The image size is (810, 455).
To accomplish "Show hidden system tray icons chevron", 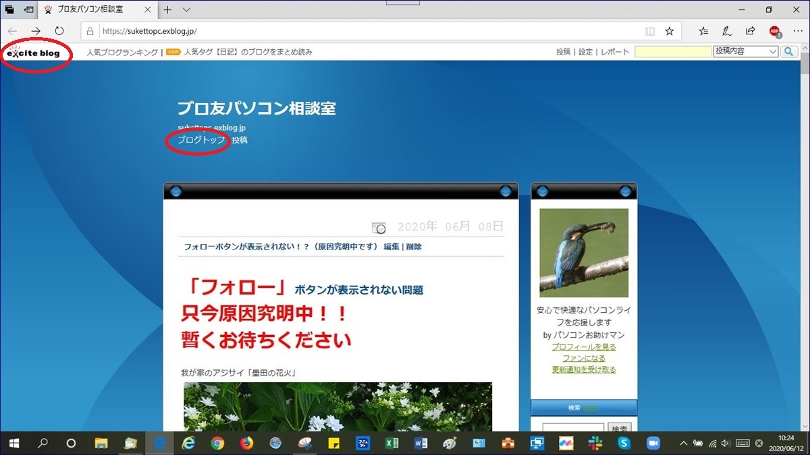I will (x=682, y=443).
